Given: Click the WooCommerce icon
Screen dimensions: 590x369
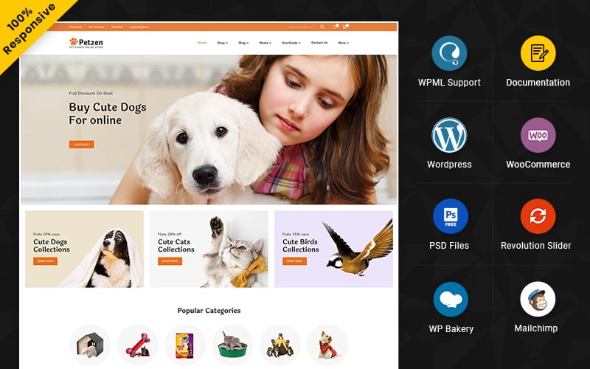Looking at the screenshot, I should coord(538,135).
